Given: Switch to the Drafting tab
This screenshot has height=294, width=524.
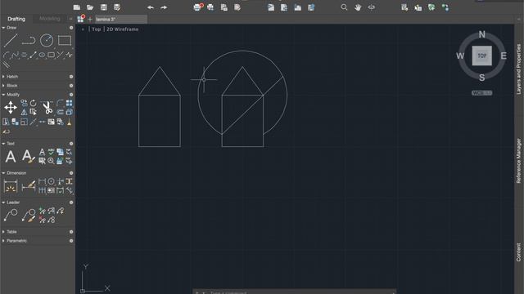Looking at the screenshot, I should (x=16, y=19).
